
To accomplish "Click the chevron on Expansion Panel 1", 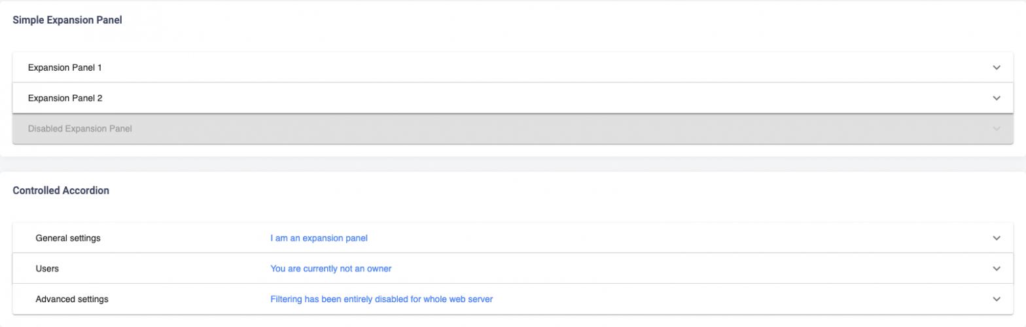I will 997,67.
